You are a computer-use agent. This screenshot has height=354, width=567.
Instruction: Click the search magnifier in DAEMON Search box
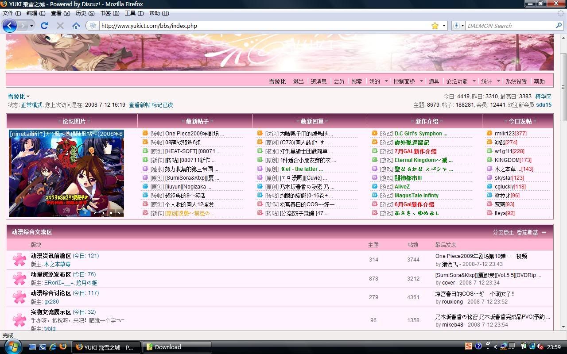click(x=559, y=26)
